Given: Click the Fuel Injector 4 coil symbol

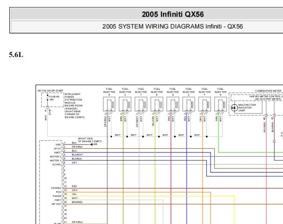Looking at the screenshot, I should pyautogui.click(x=173, y=104).
